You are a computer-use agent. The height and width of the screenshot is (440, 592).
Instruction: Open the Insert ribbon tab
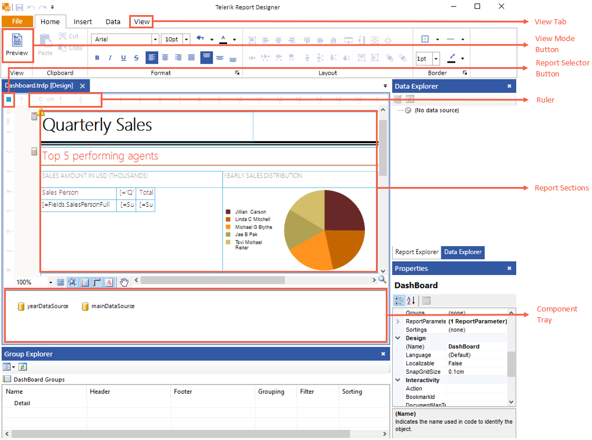pyautogui.click(x=83, y=22)
